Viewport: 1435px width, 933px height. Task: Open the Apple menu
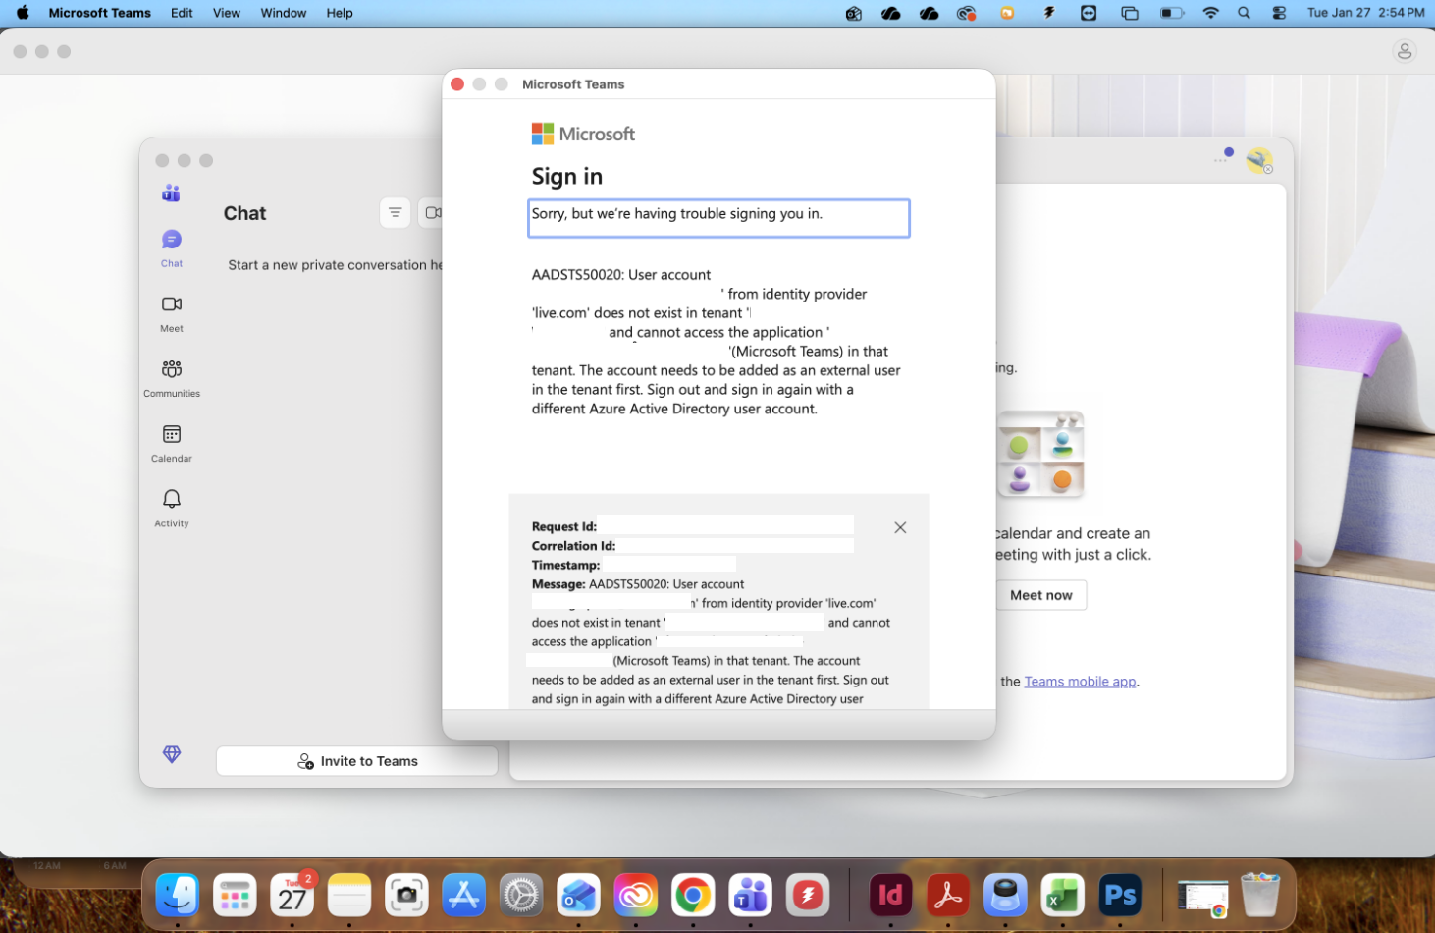(x=23, y=13)
